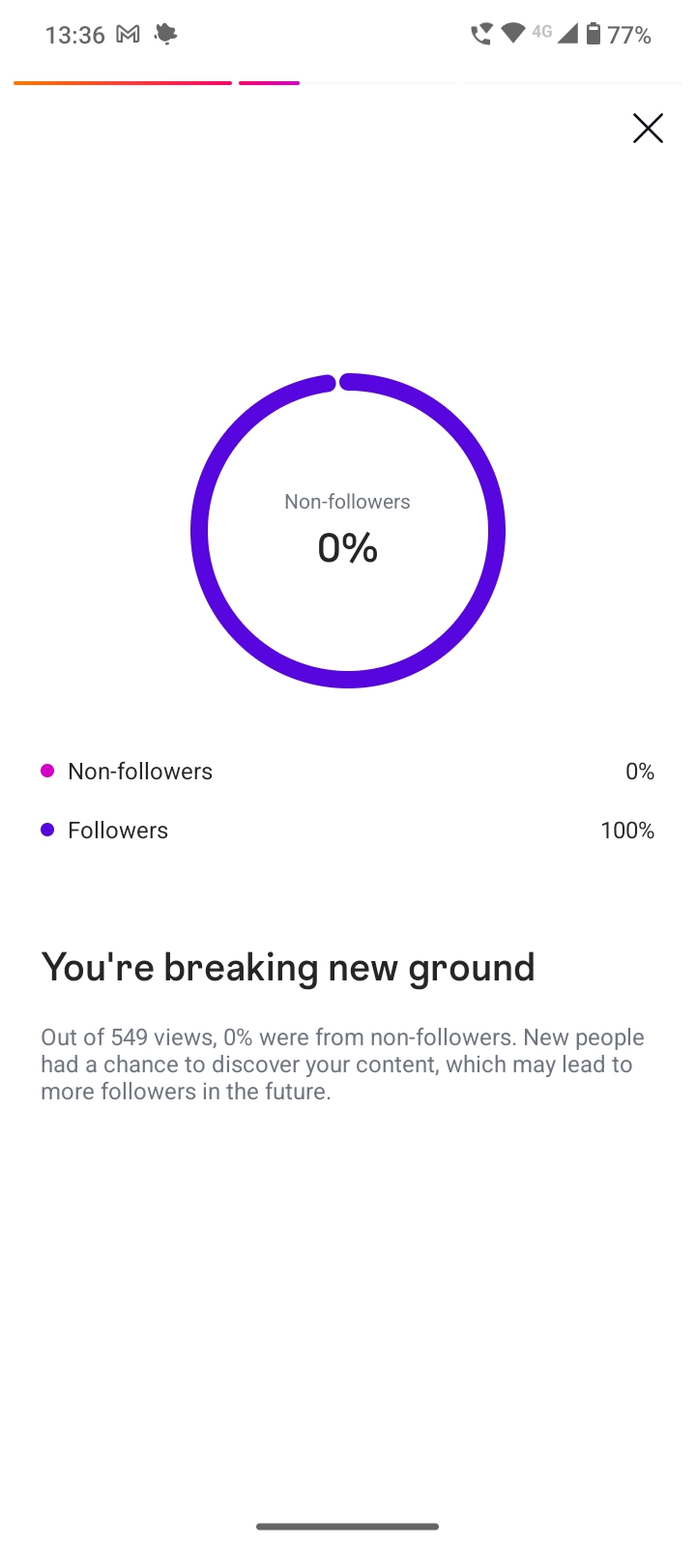Tap the "You're breaking new ground" heading
The image size is (696, 1547).
click(288, 968)
